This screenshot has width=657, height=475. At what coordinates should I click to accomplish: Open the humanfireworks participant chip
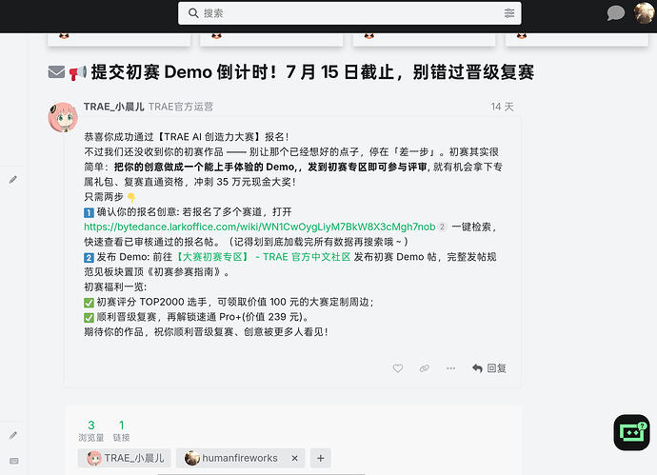pos(231,458)
